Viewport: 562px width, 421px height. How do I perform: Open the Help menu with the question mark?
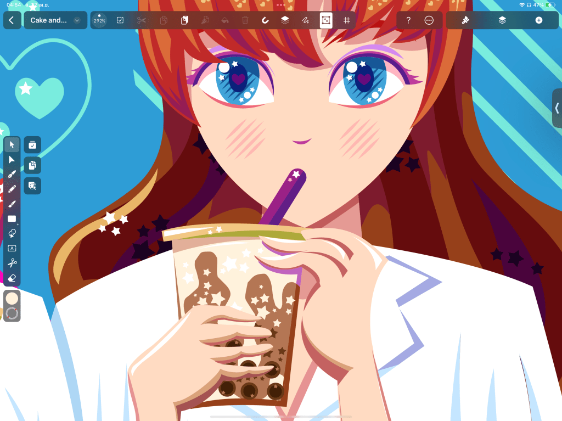pyautogui.click(x=408, y=20)
